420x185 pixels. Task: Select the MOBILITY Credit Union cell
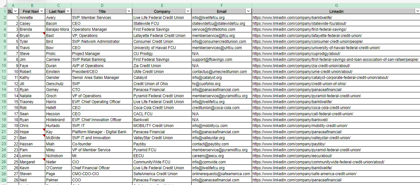click(x=162, y=125)
